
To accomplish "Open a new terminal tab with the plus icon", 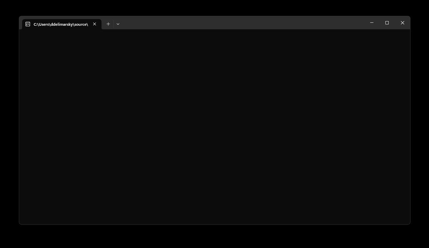I will [x=108, y=24].
